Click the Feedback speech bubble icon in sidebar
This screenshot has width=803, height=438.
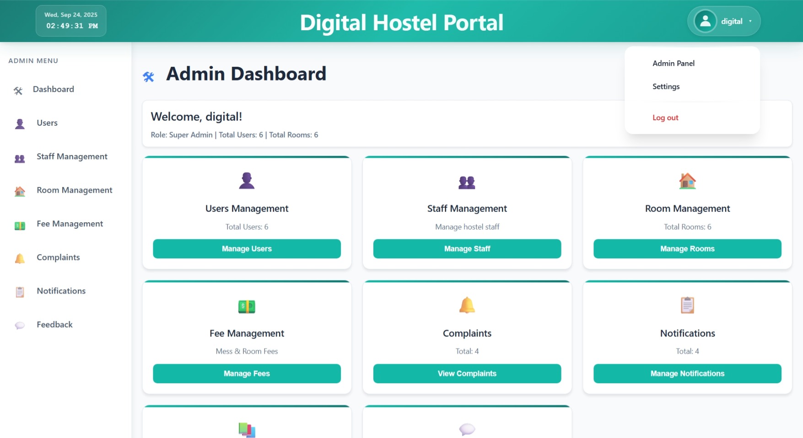[x=19, y=325]
